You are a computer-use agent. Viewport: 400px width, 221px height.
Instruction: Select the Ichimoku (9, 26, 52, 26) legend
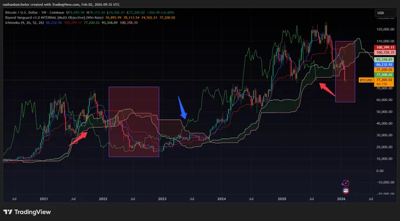coord(25,23)
